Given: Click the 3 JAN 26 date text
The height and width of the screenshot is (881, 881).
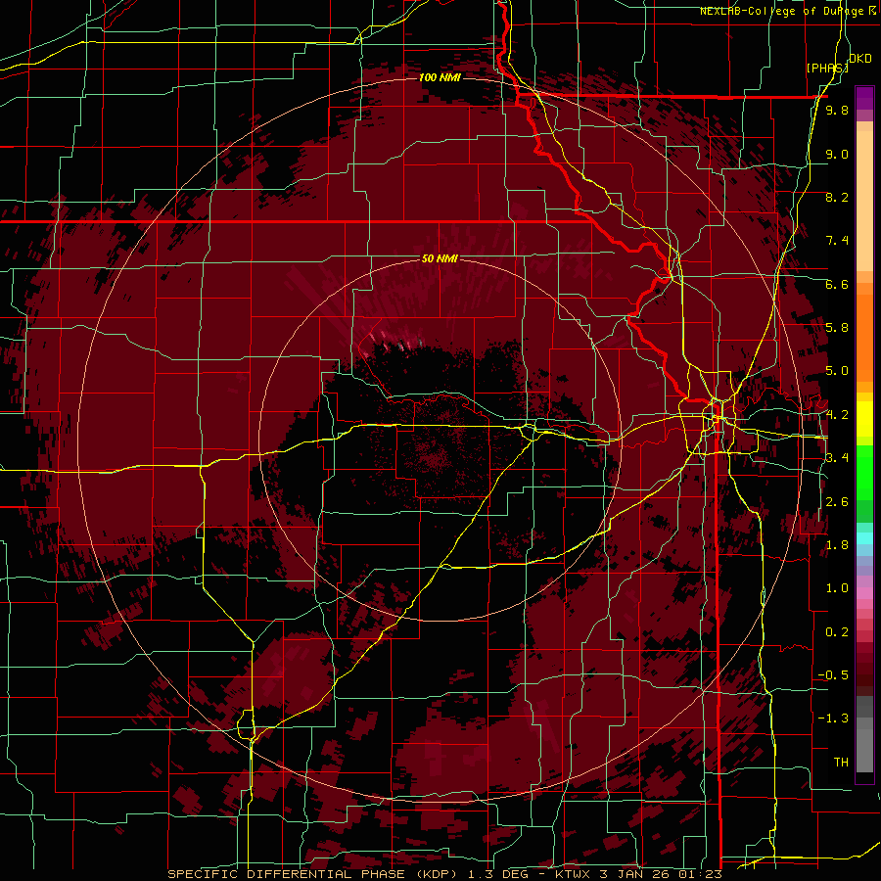Looking at the screenshot, I should coord(635,874).
